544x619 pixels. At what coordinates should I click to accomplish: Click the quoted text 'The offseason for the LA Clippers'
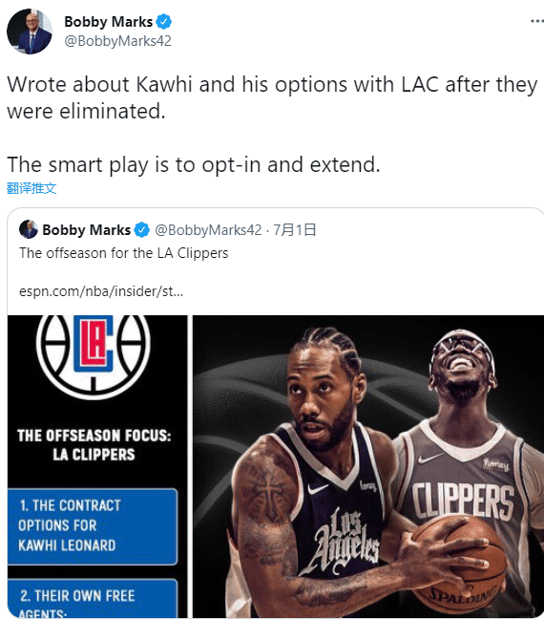coord(123,253)
